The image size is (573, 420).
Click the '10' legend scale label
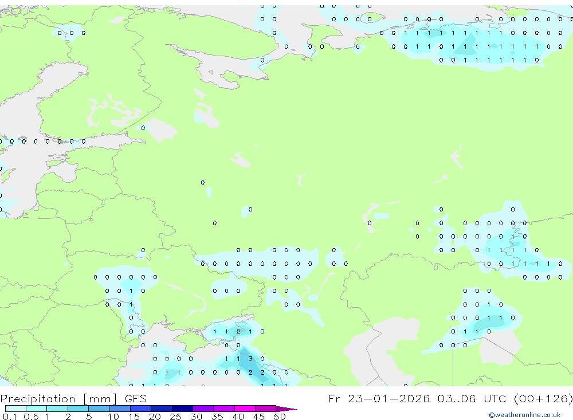coord(113,417)
